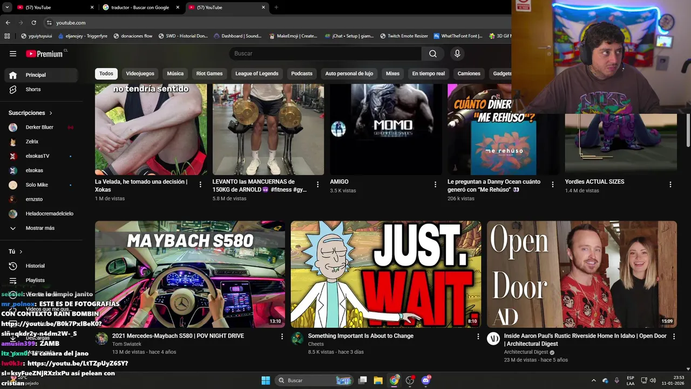Open taskbar clock showing 23:53
This screenshot has width=691, height=389.
tap(673, 380)
